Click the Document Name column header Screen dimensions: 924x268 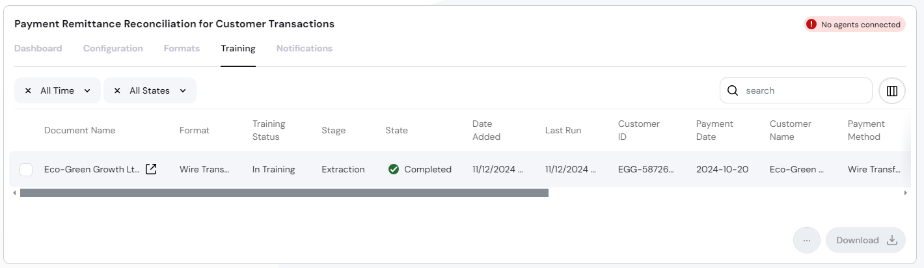(x=80, y=130)
